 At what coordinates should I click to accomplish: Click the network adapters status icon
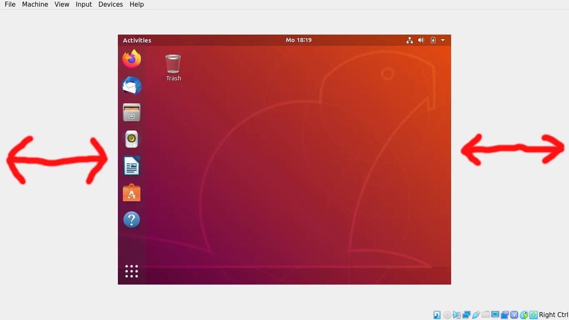click(x=467, y=315)
